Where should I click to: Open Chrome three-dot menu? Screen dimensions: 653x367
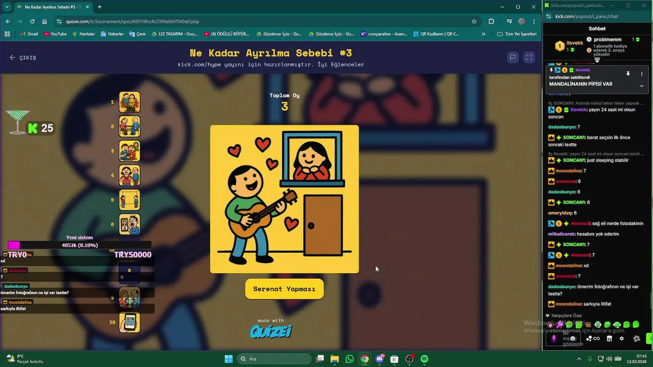tap(534, 21)
